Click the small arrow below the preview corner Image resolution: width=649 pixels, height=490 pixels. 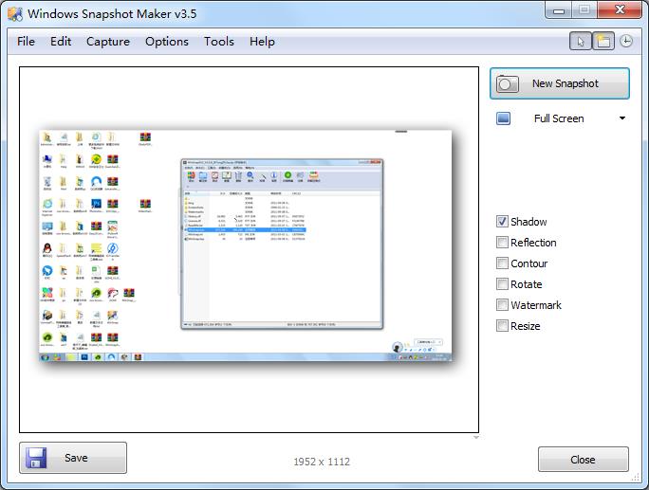476,438
